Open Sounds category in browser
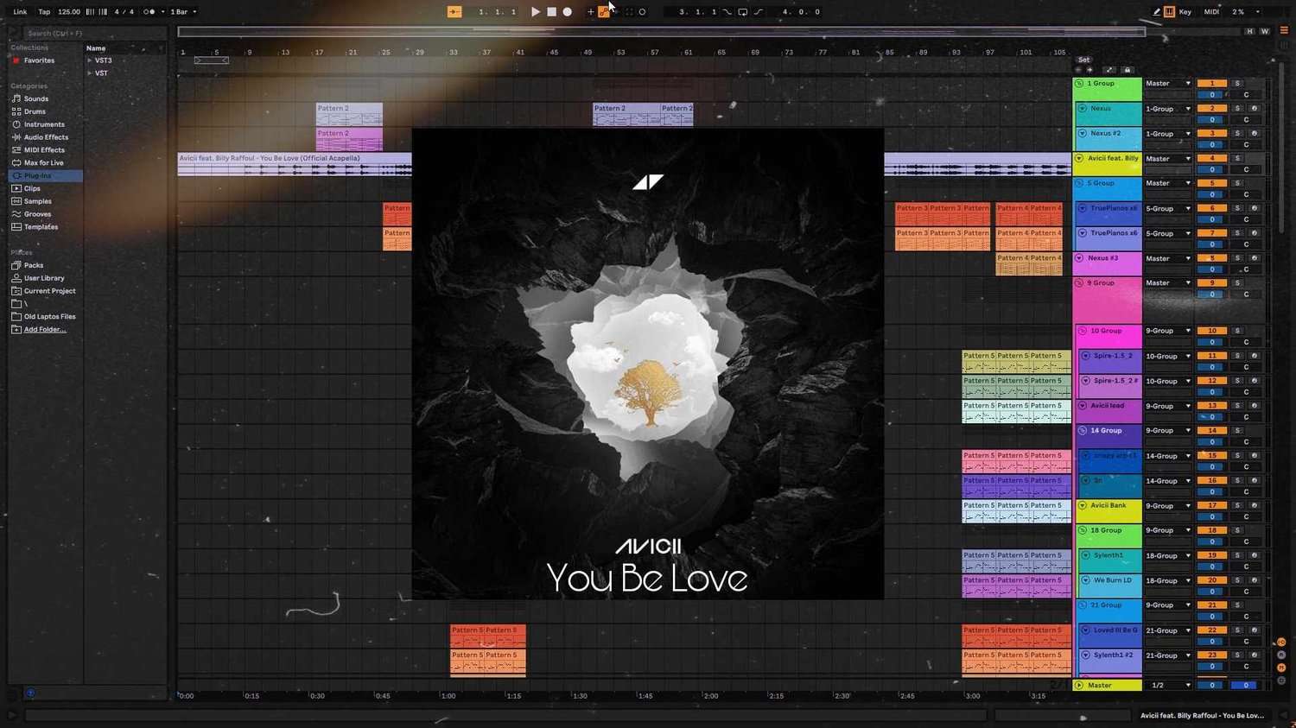The image size is (1296, 728). click(35, 98)
